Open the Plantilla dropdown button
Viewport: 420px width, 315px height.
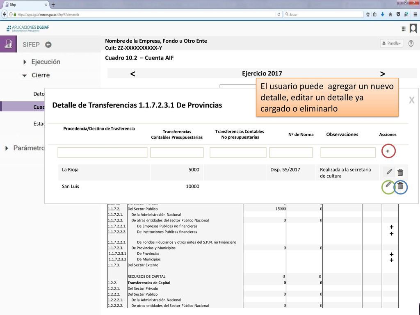tap(391, 43)
